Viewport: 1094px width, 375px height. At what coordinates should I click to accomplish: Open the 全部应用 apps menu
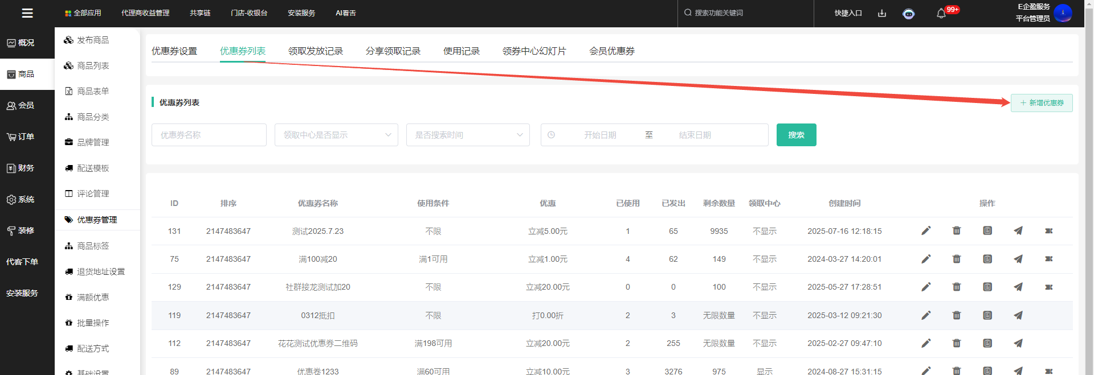[x=83, y=13]
